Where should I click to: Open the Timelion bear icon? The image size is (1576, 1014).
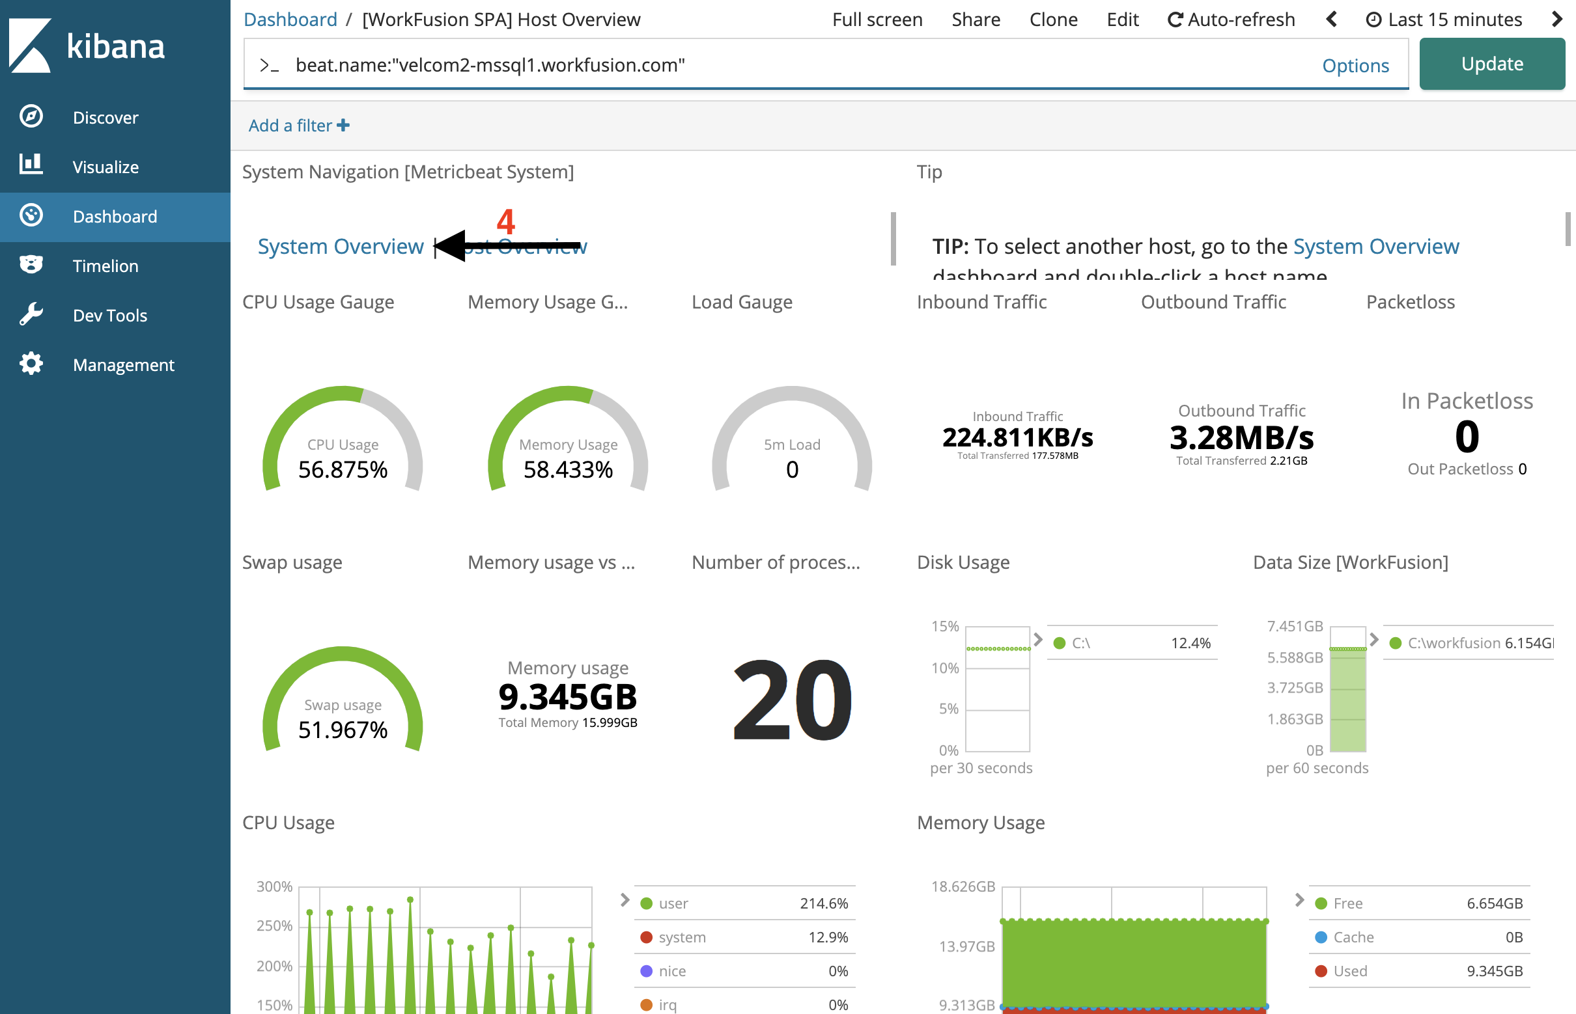[x=31, y=265]
